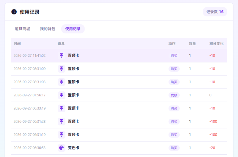
Task: Click the pin icon in the 06:33:19 row
Action: coord(62,108)
